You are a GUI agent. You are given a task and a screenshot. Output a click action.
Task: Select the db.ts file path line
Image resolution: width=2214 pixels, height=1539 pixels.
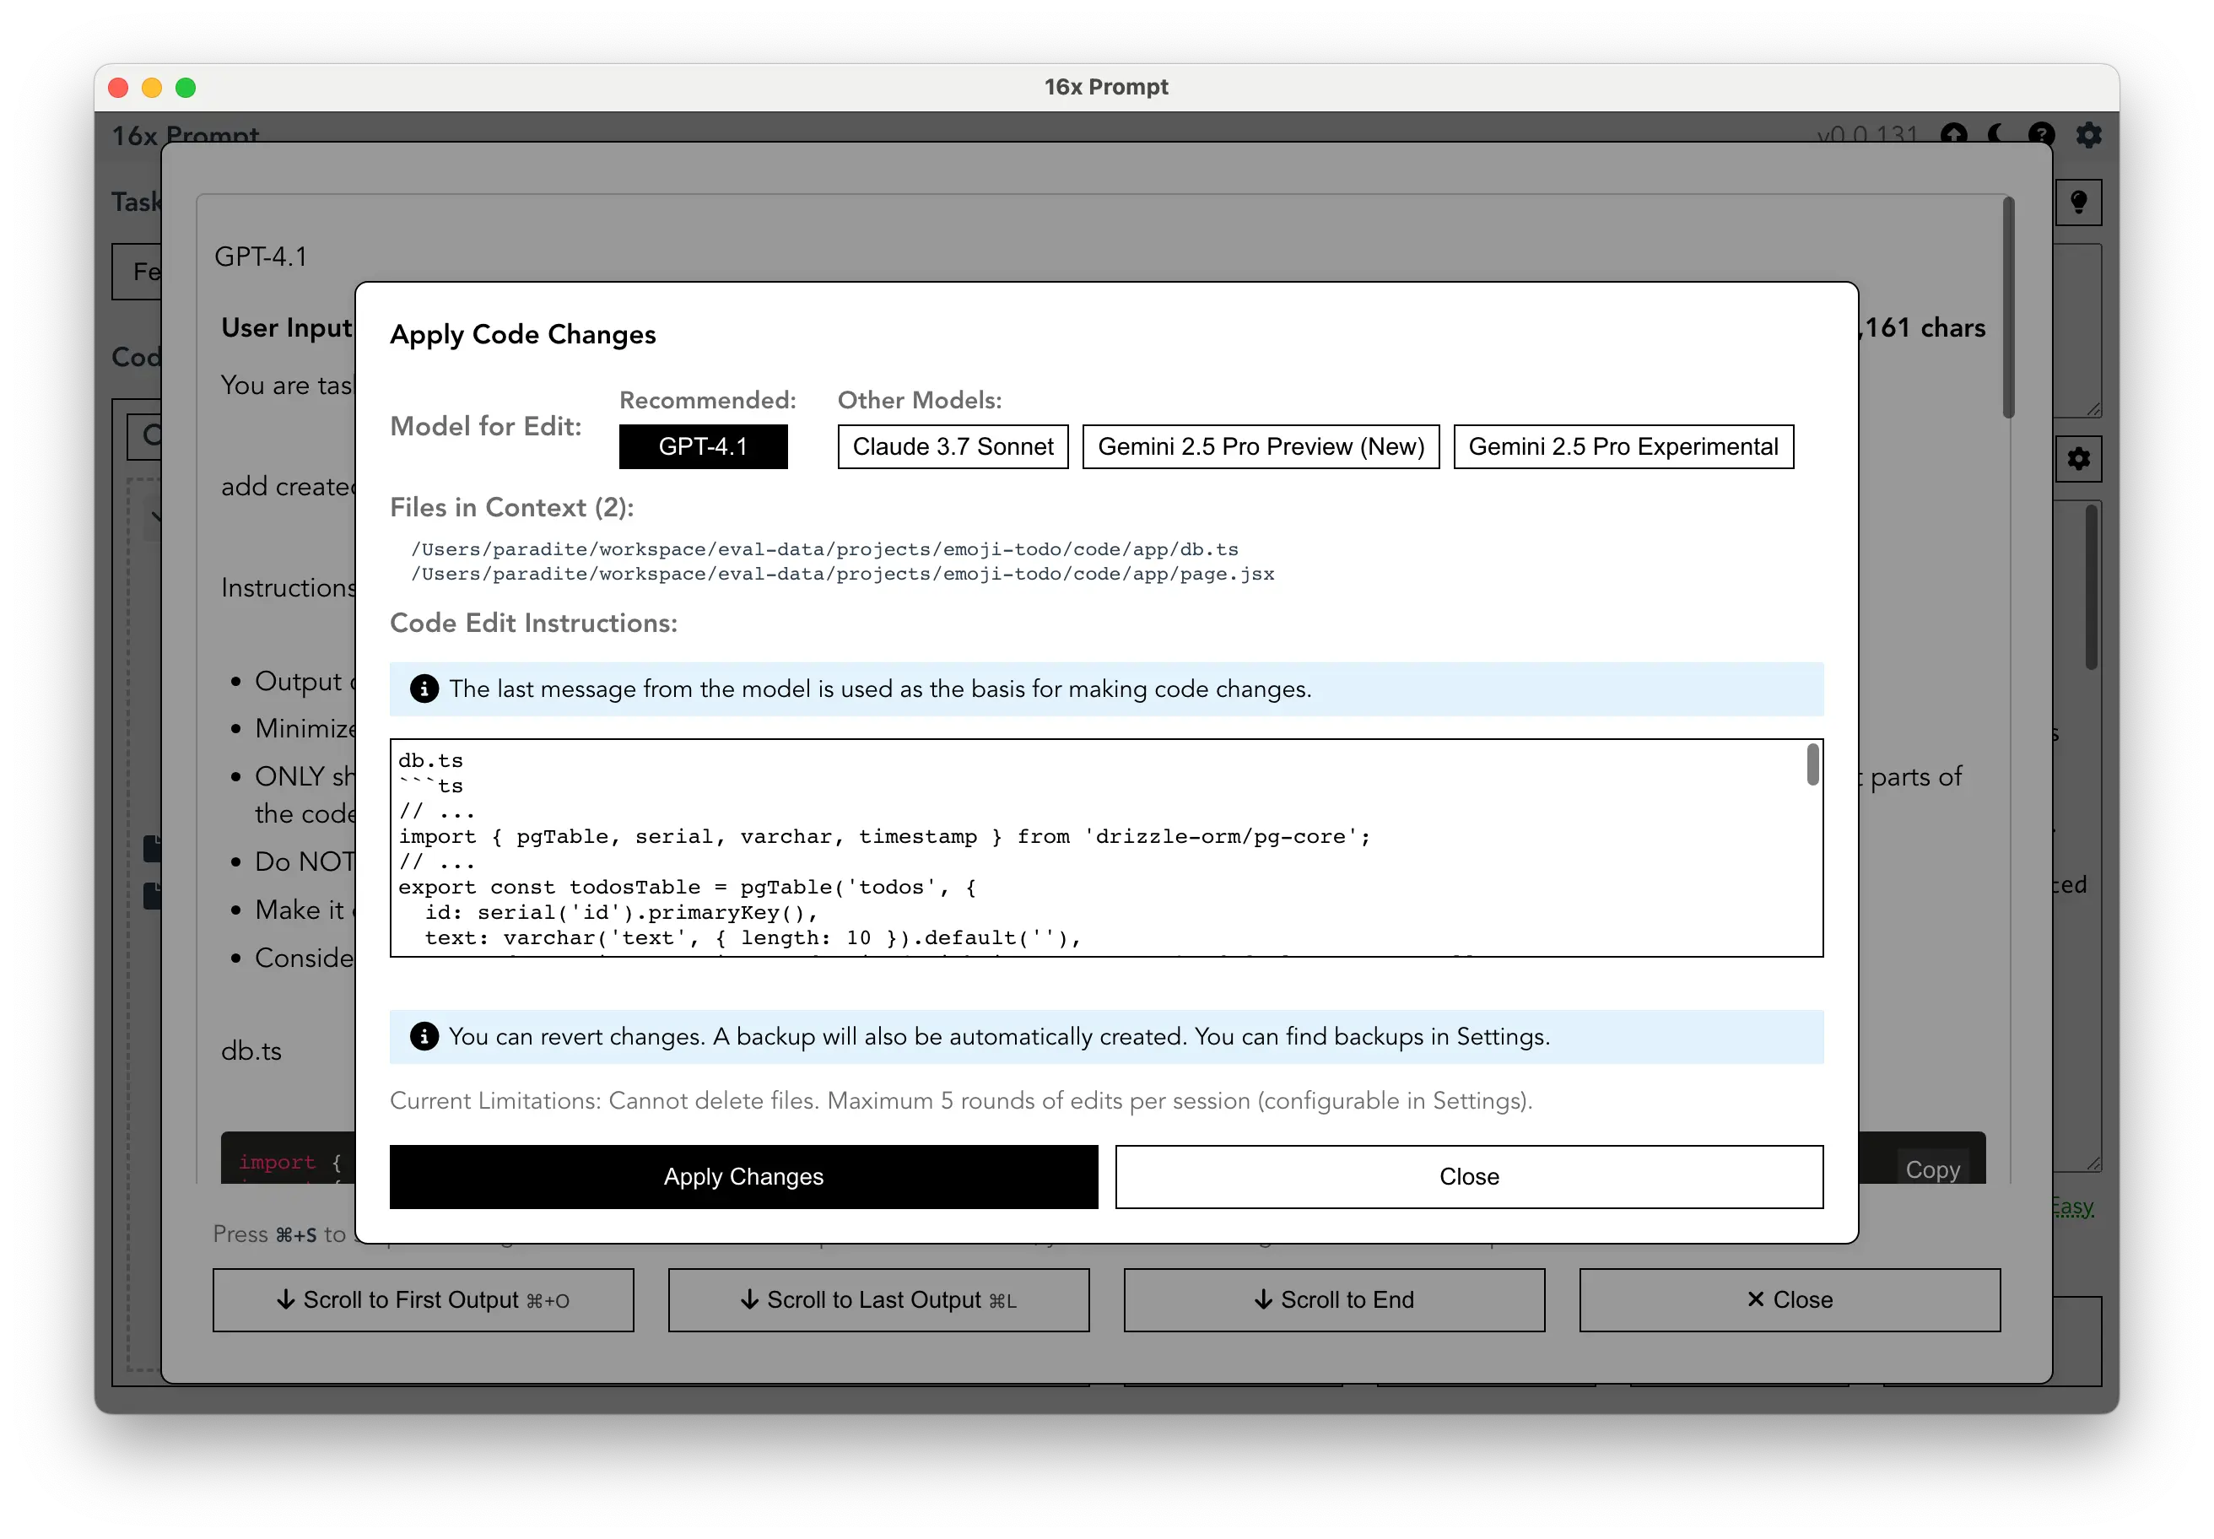[x=824, y=548]
